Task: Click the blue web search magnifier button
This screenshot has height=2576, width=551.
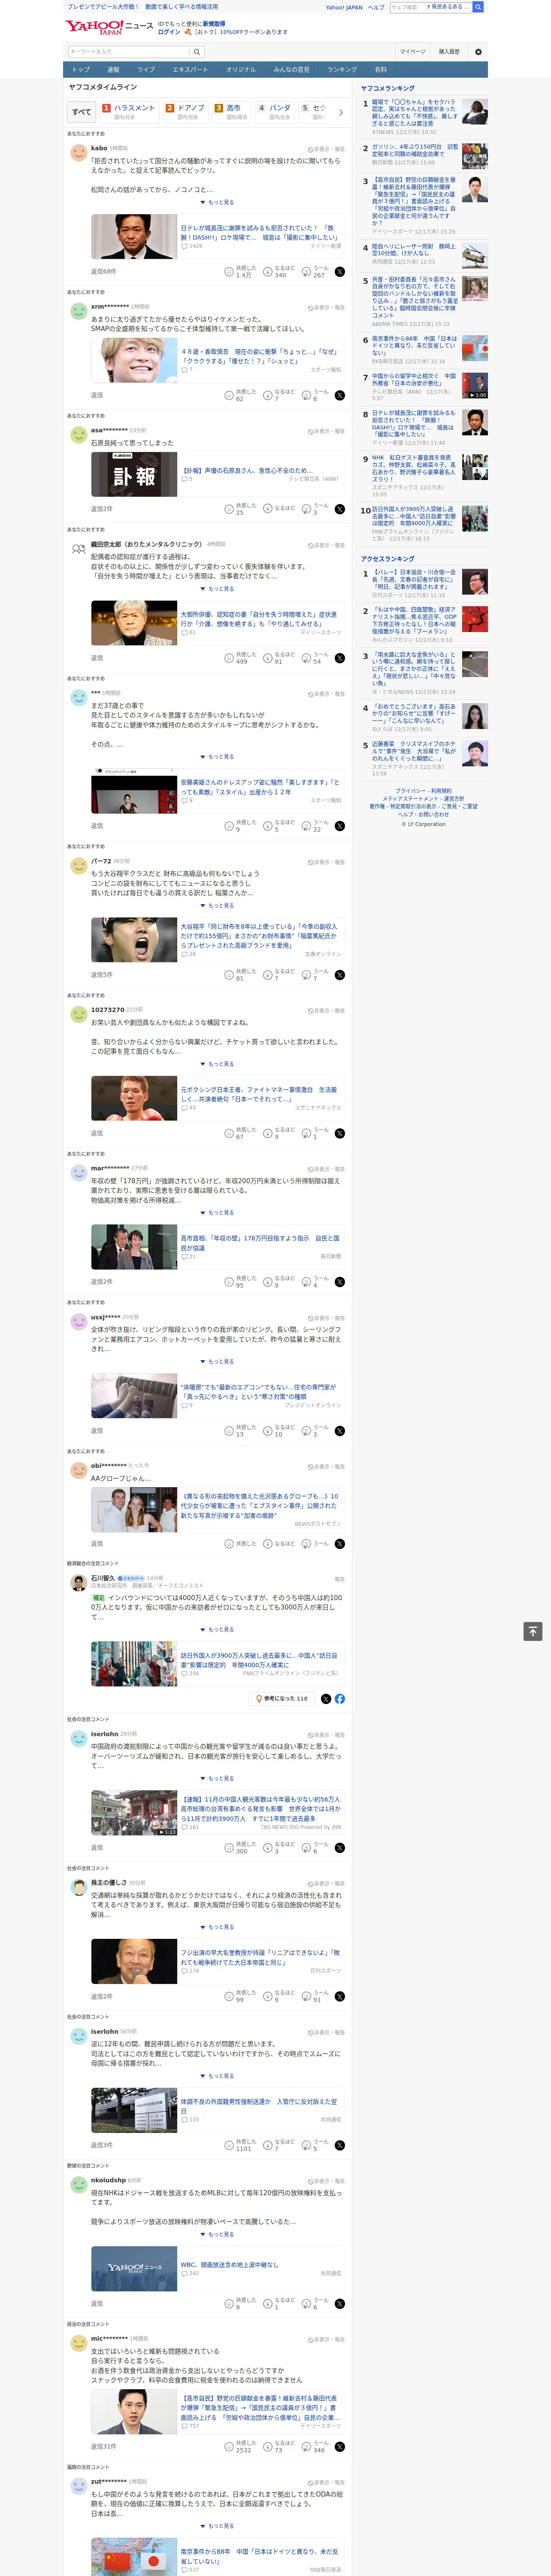Action: tap(478, 7)
